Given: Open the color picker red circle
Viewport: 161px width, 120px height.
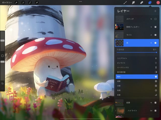Looking at the screenshot, I should point(158,2).
